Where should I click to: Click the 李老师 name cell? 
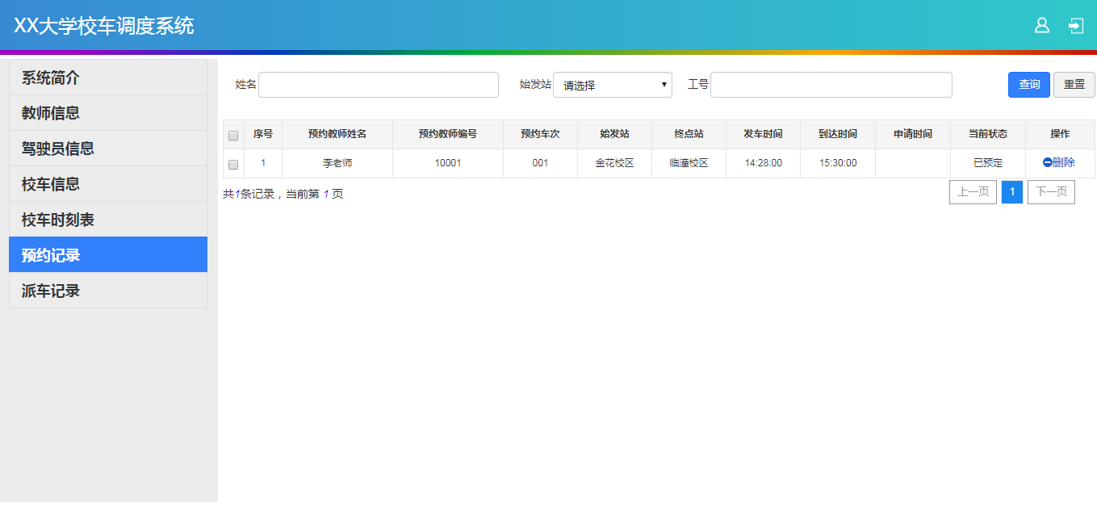pyautogui.click(x=337, y=163)
